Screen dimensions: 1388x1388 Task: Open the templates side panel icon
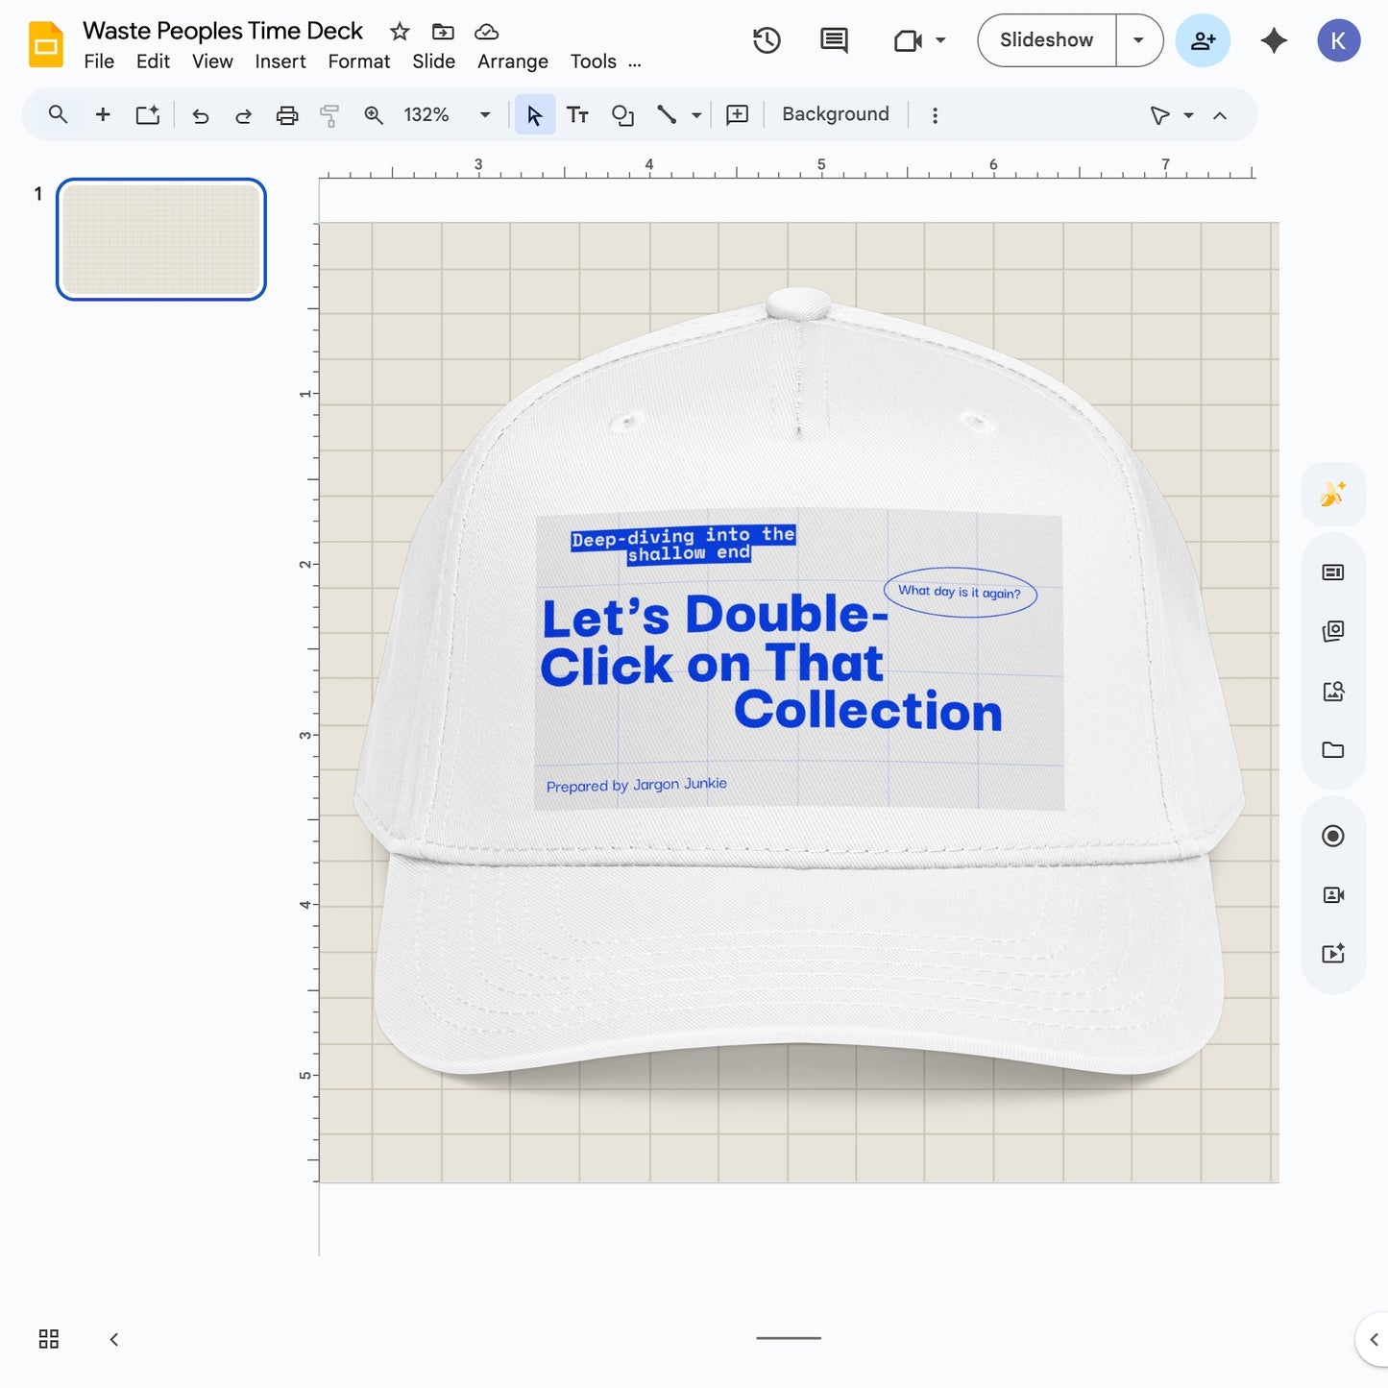[1333, 572]
